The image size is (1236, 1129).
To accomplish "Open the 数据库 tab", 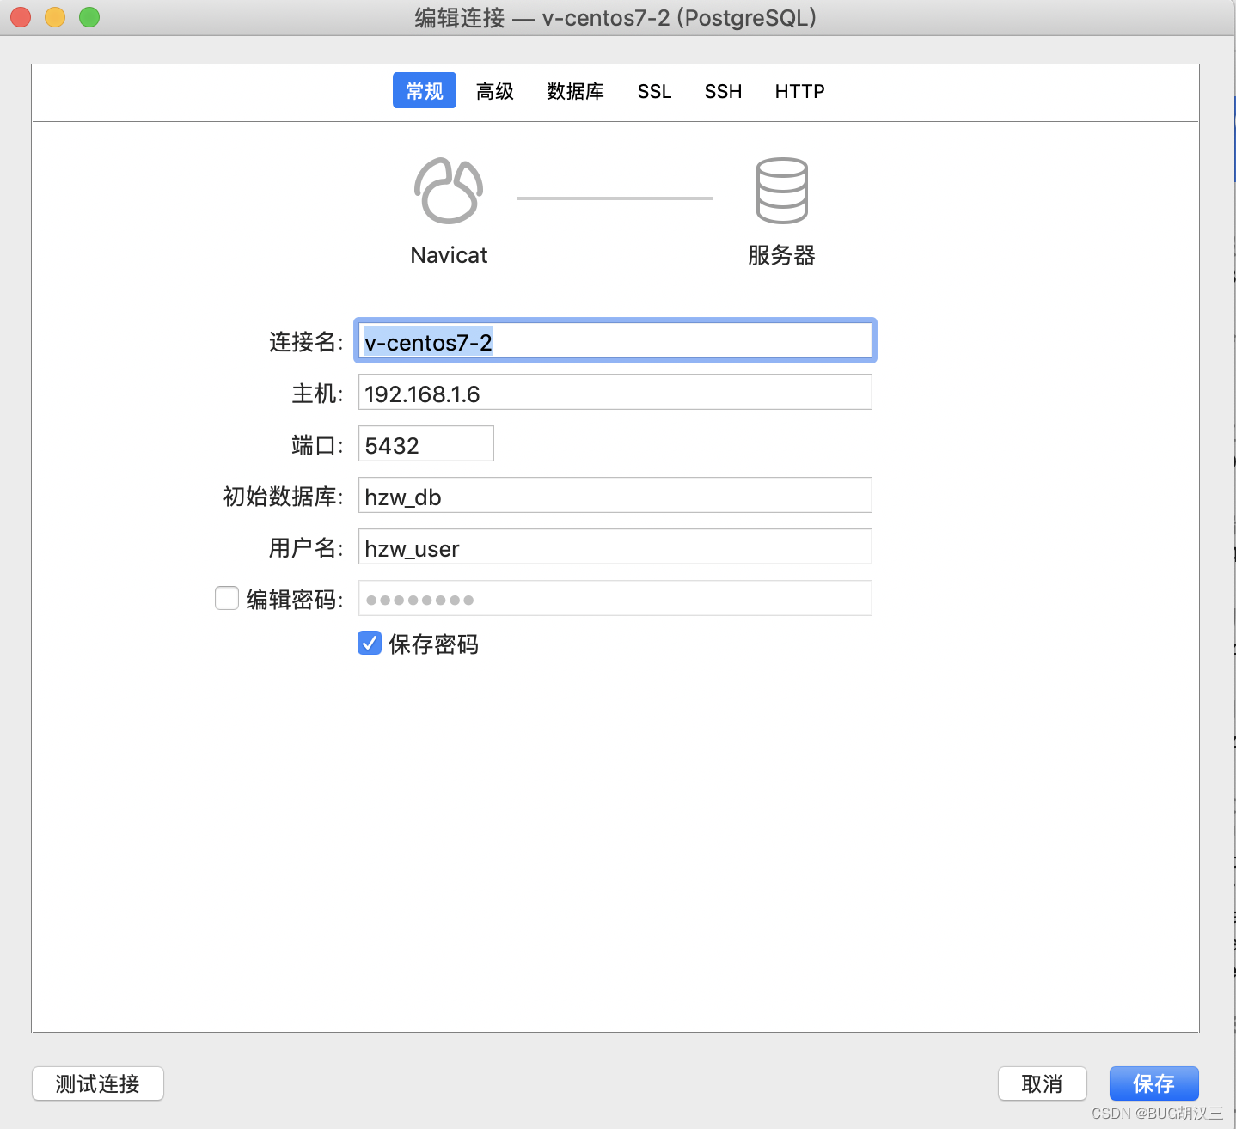I will 575,91.
